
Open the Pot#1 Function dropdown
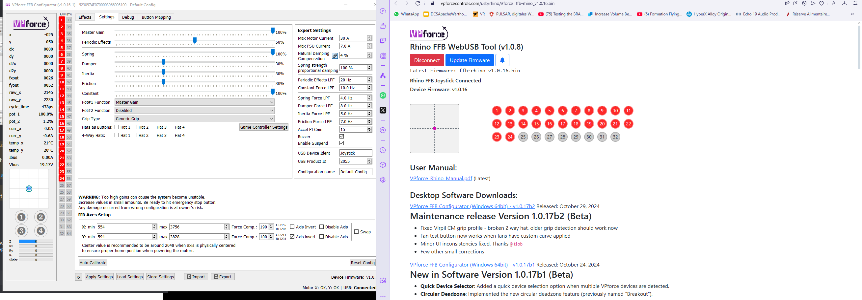pyautogui.click(x=194, y=102)
